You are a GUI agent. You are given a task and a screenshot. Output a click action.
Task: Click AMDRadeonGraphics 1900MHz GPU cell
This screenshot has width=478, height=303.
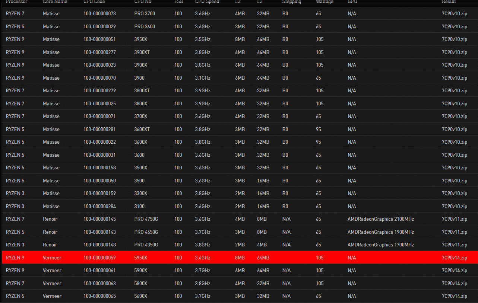[x=381, y=232]
